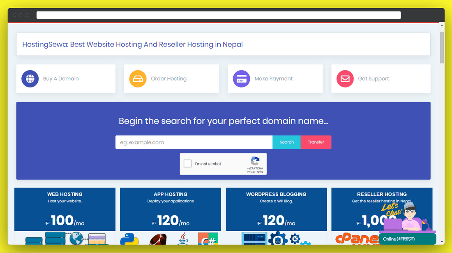Click the red envelope support icon
452x253 pixels.
[345, 79]
